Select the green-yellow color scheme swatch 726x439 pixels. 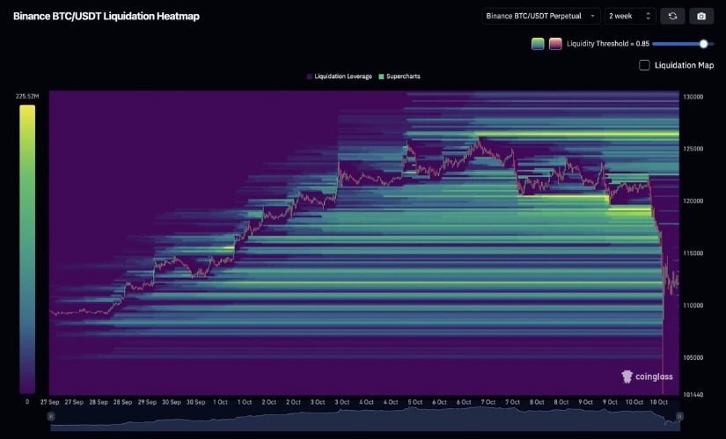pos(538,43)
